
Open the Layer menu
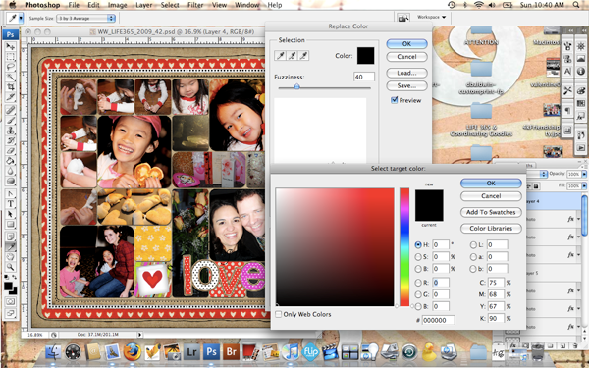click(144, 5)
